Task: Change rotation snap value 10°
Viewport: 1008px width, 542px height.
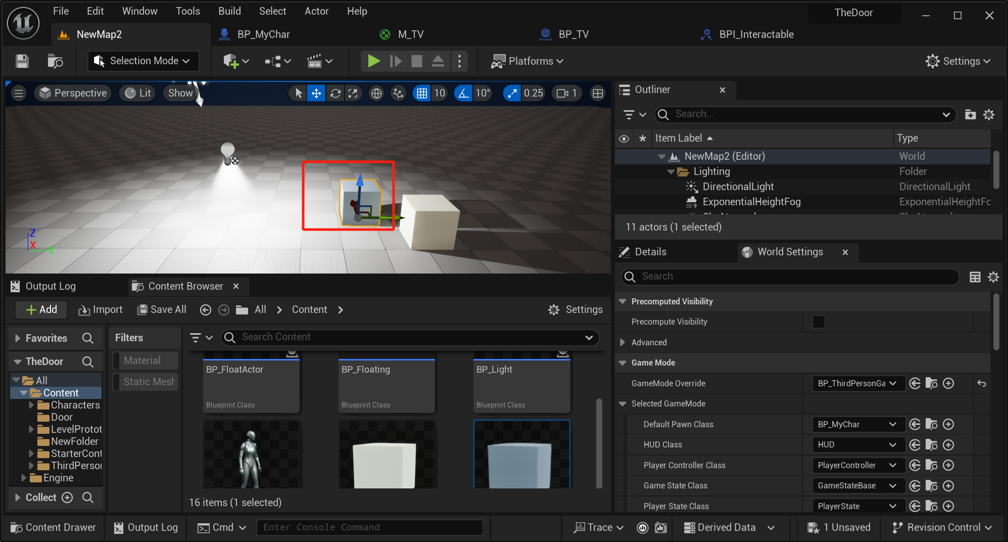Action: pyautogui.click(x=483, y=93)
